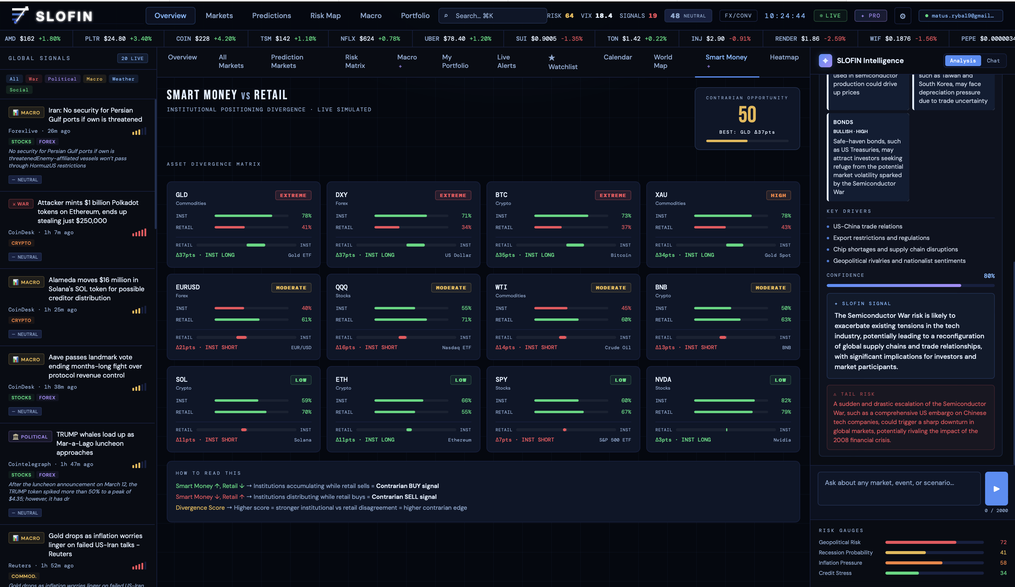Screen dimensions: 1015x587
Task: Go to Predictions in top navigation
Action: pos(271,16)
